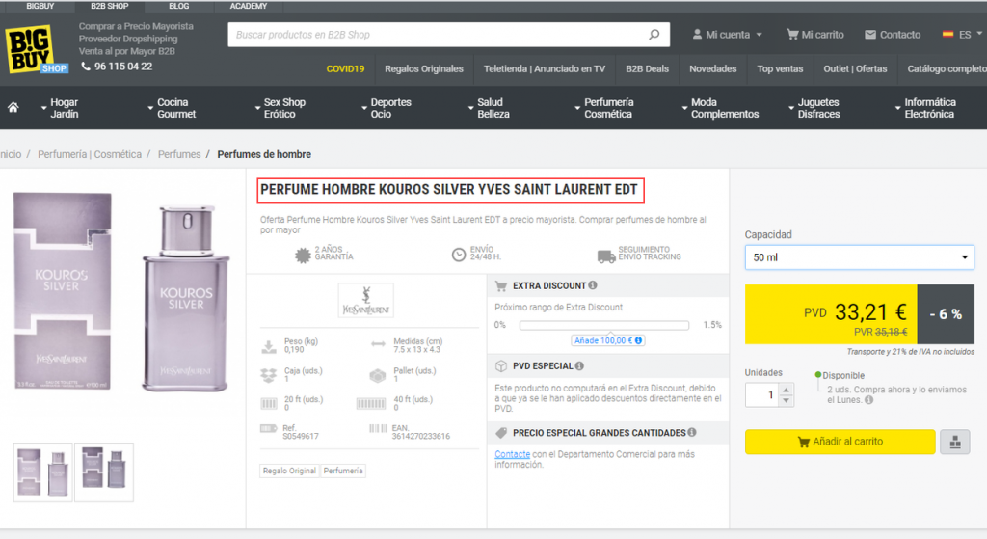This screenshot has height=539, width=987.
Task: Click the Yves Saint Laurent brand logo
Action: tap(366, 301)
